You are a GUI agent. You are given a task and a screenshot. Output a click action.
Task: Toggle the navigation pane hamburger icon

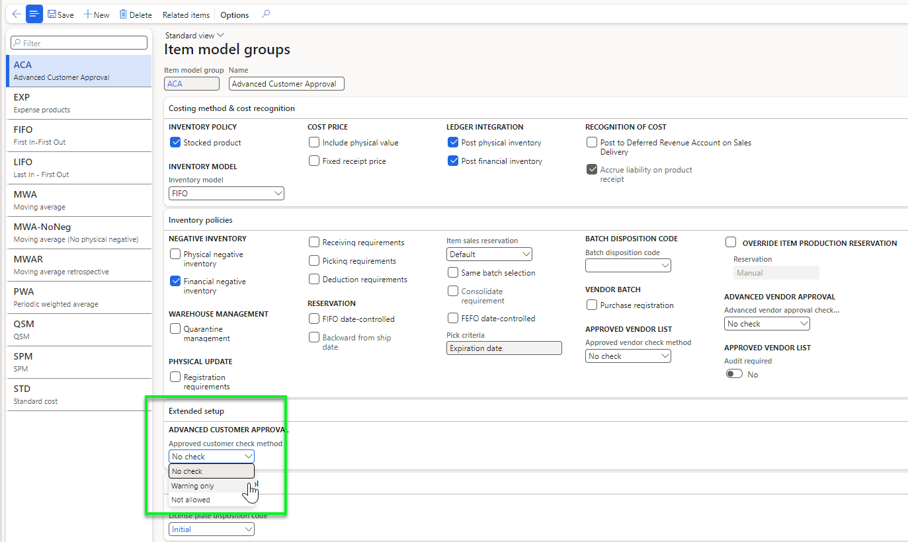34,14
